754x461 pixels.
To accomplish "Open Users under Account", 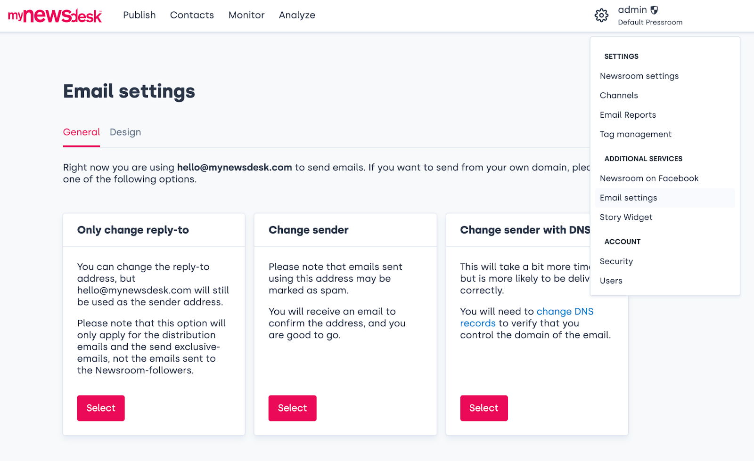I will (611, 281).
